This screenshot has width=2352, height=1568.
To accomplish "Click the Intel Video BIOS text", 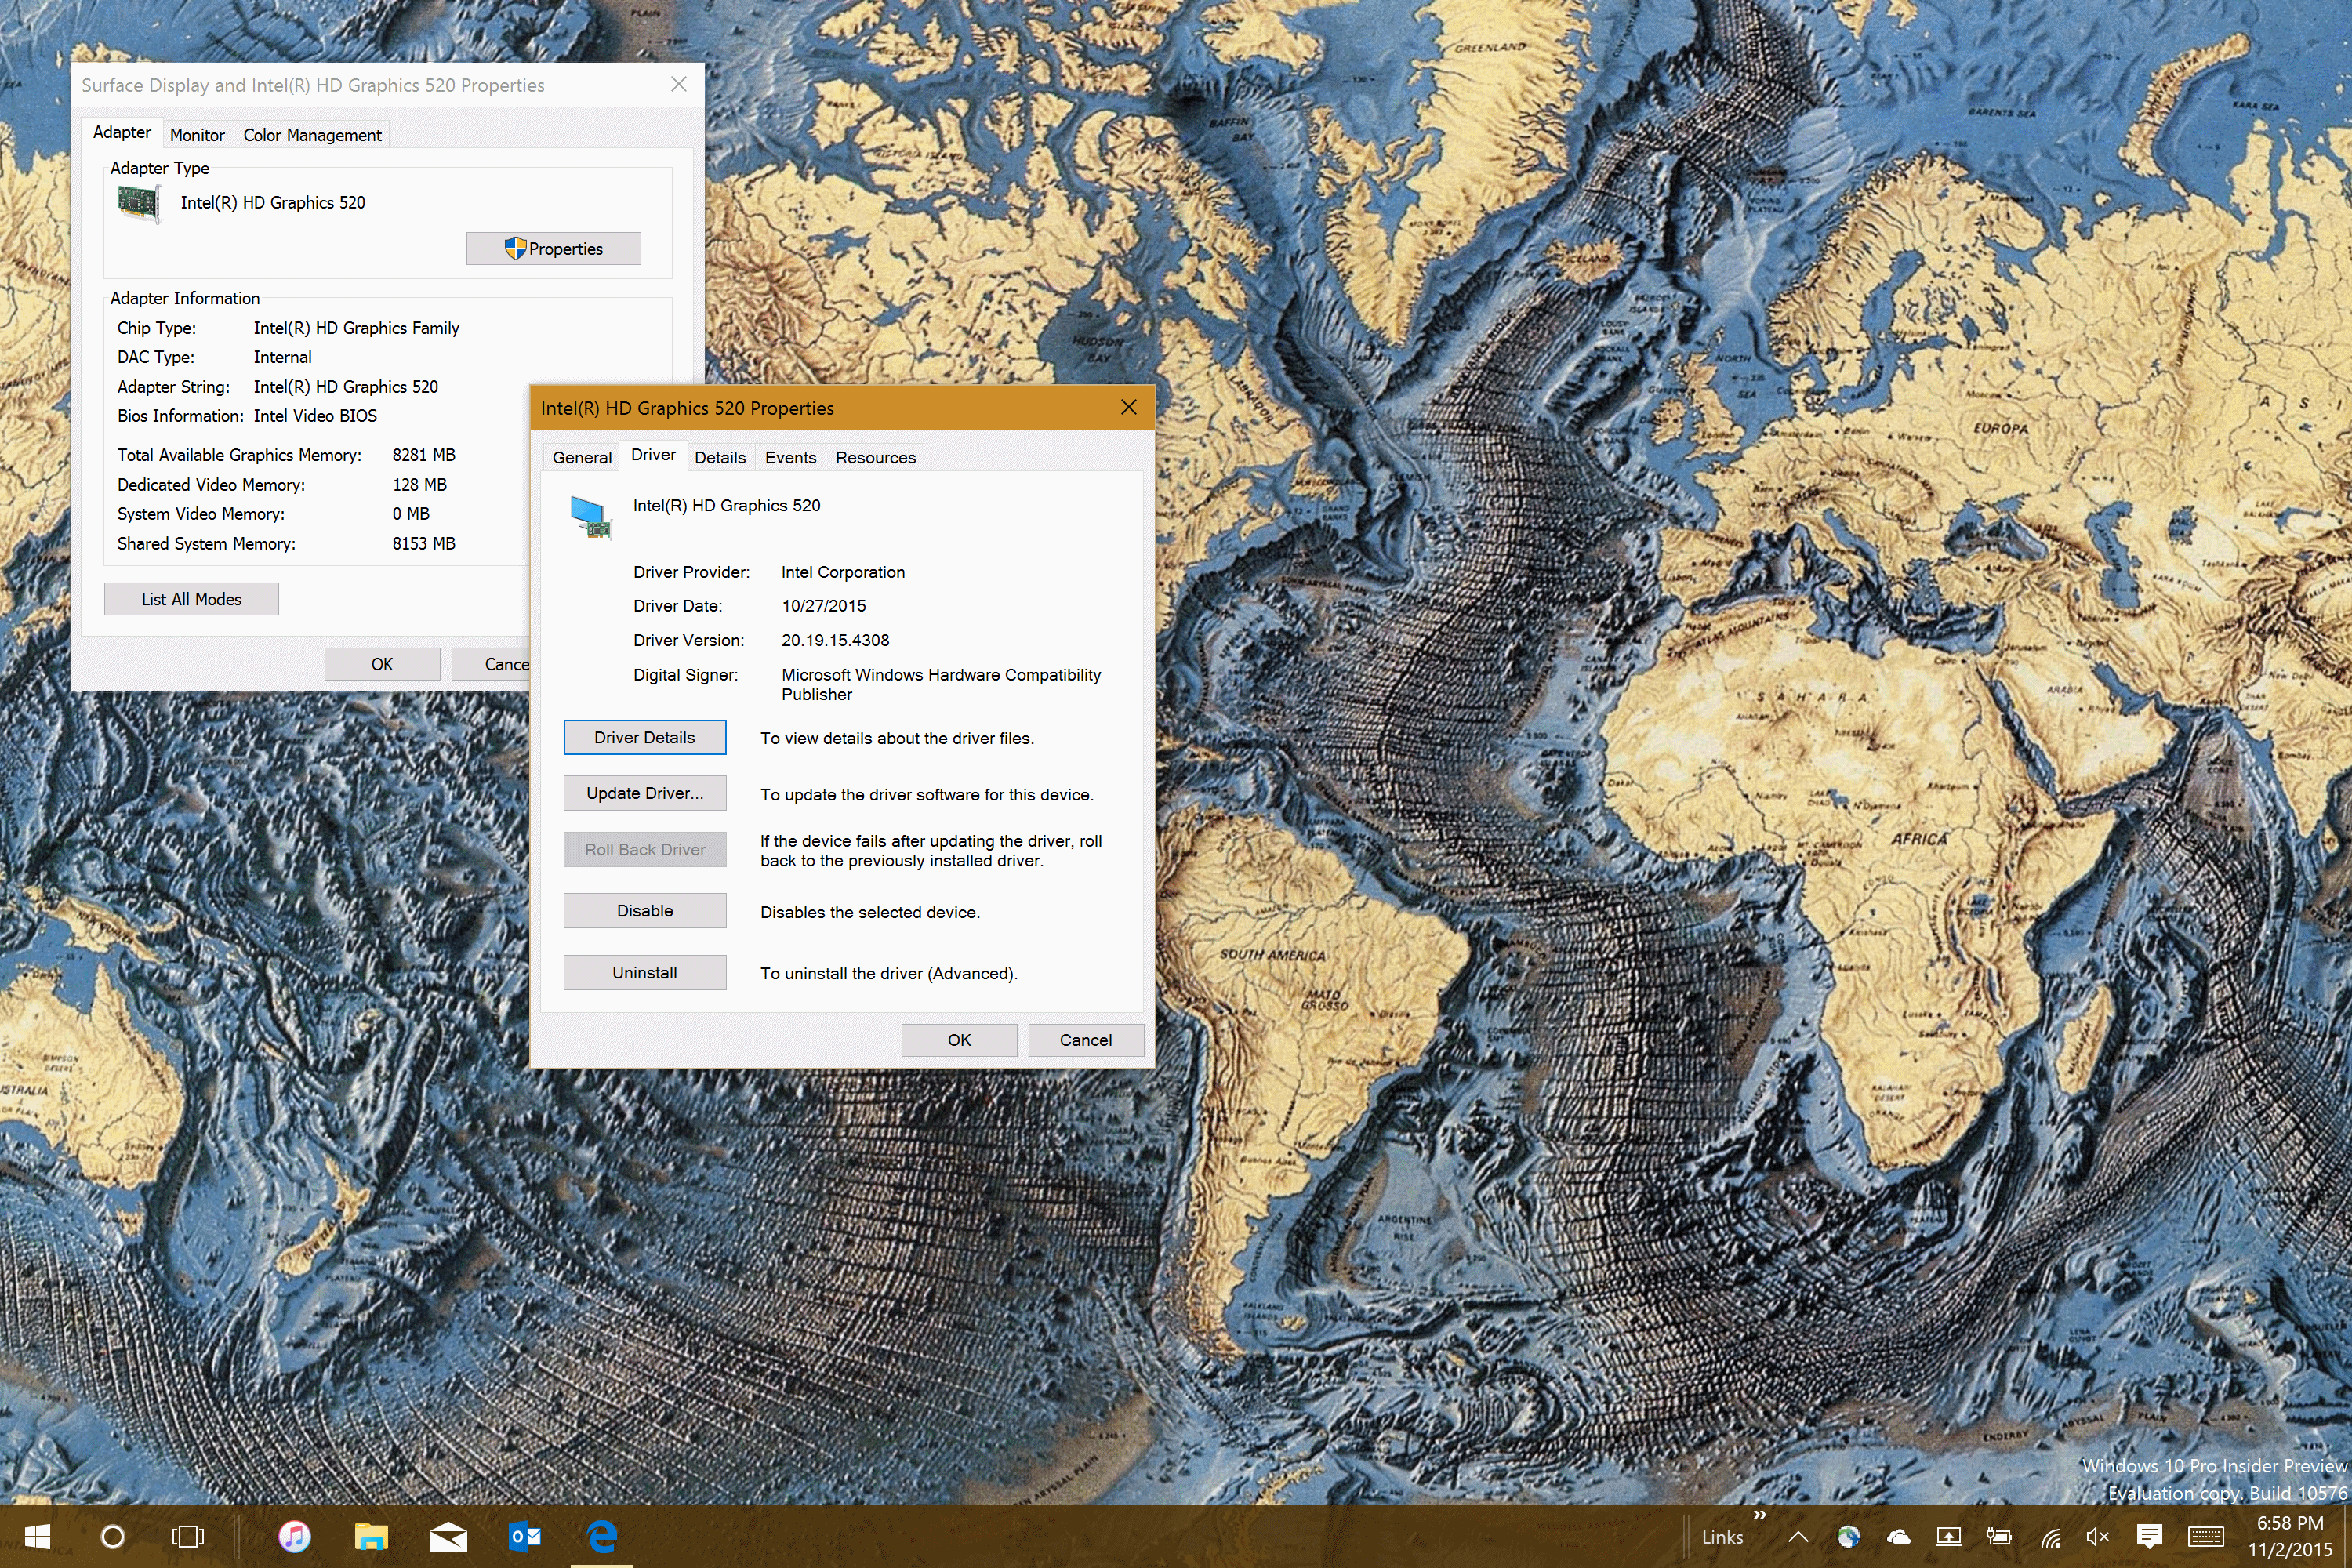I will pyautogui.click(x=315, y=416).
